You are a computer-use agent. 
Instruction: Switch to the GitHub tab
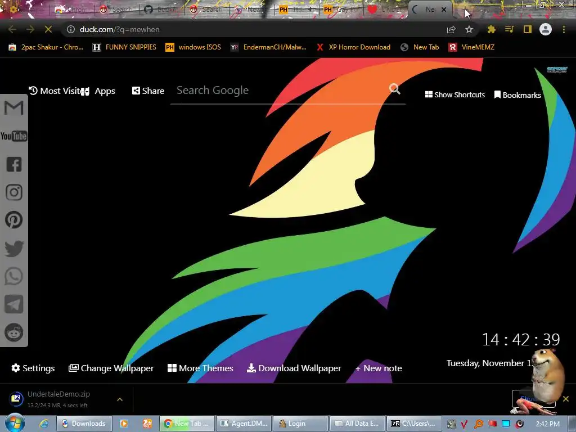tap(162, 10)
